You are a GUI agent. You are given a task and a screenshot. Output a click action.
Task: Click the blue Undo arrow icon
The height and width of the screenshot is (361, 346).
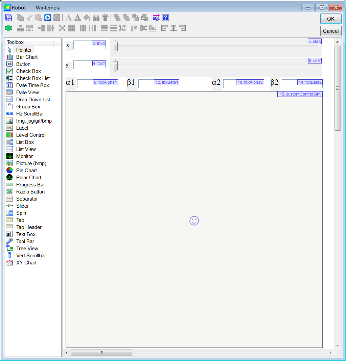click(48, 18)
